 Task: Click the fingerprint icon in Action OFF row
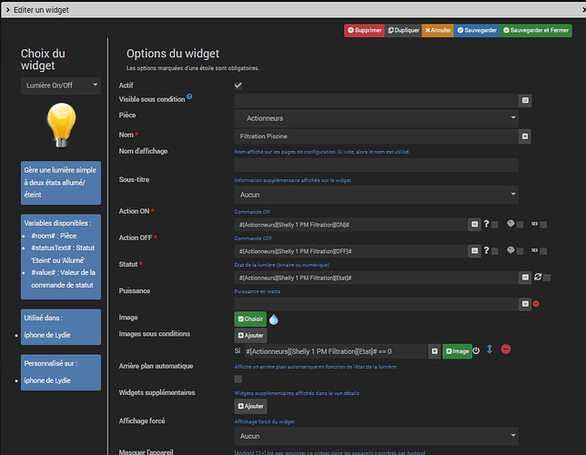click(x=510, y=250)
